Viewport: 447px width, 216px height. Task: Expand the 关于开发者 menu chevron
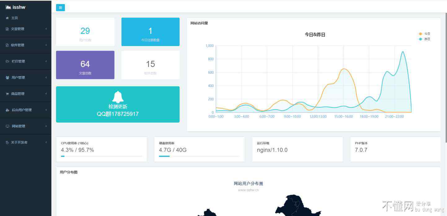46,142
